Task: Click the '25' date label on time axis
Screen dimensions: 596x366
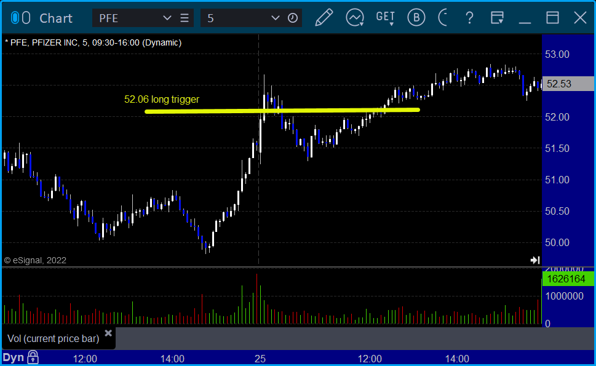Action: click(x=260, y=359)
